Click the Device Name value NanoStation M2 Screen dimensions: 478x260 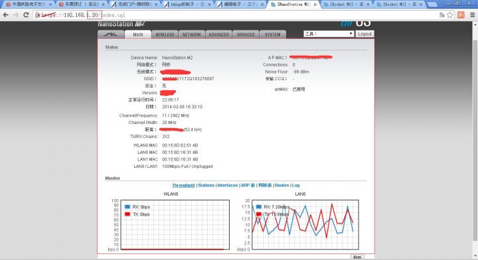177,58
